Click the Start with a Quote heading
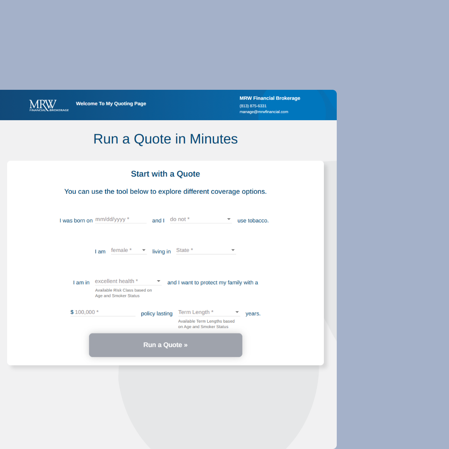This screenshot has width=449, height=449. coord(165,174)
